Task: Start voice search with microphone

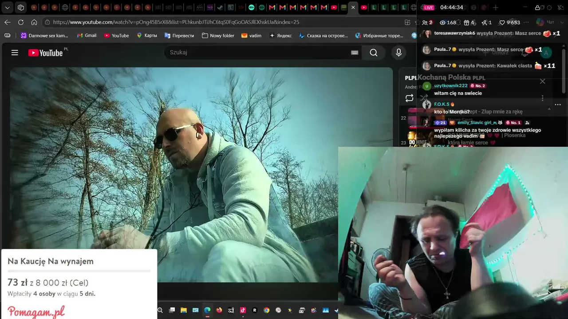Action: [398, 53]
